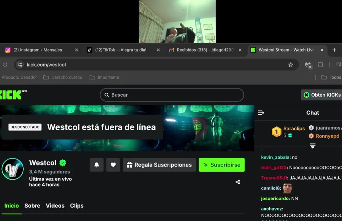The width and height of the screenshot is (342, 221).
Task: Click the TruenoSSJ1 username in chat
Action: (274, 178)
